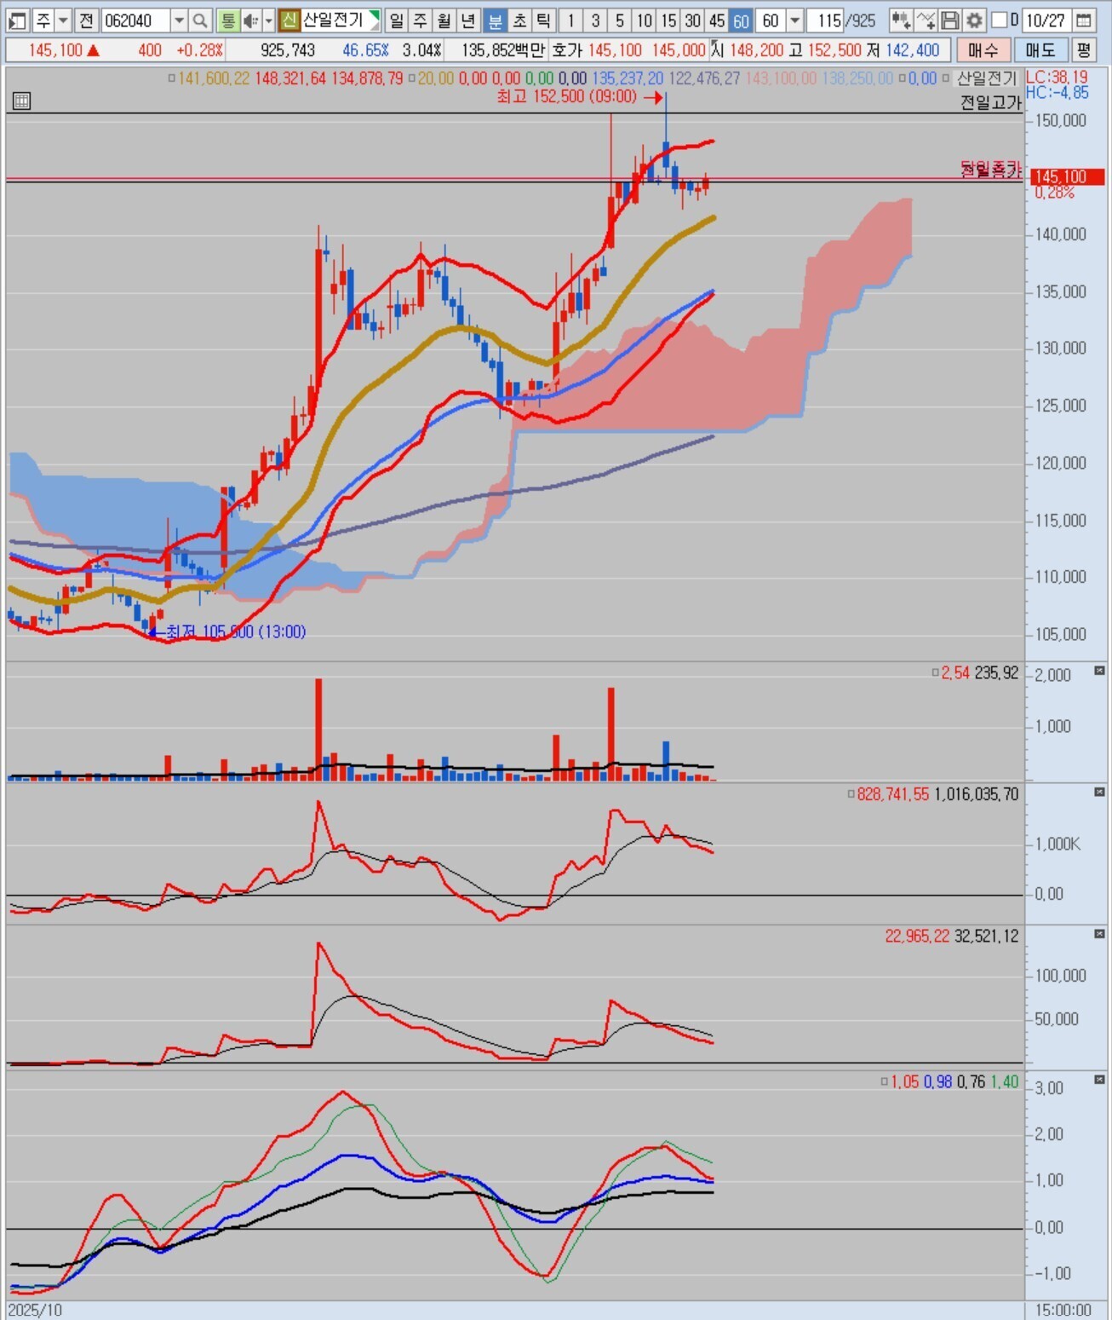The width and height of the screenshot is (1112, 1320).
Task: Open the minute interval dropdown showing 60
Action: click(794, 20)
